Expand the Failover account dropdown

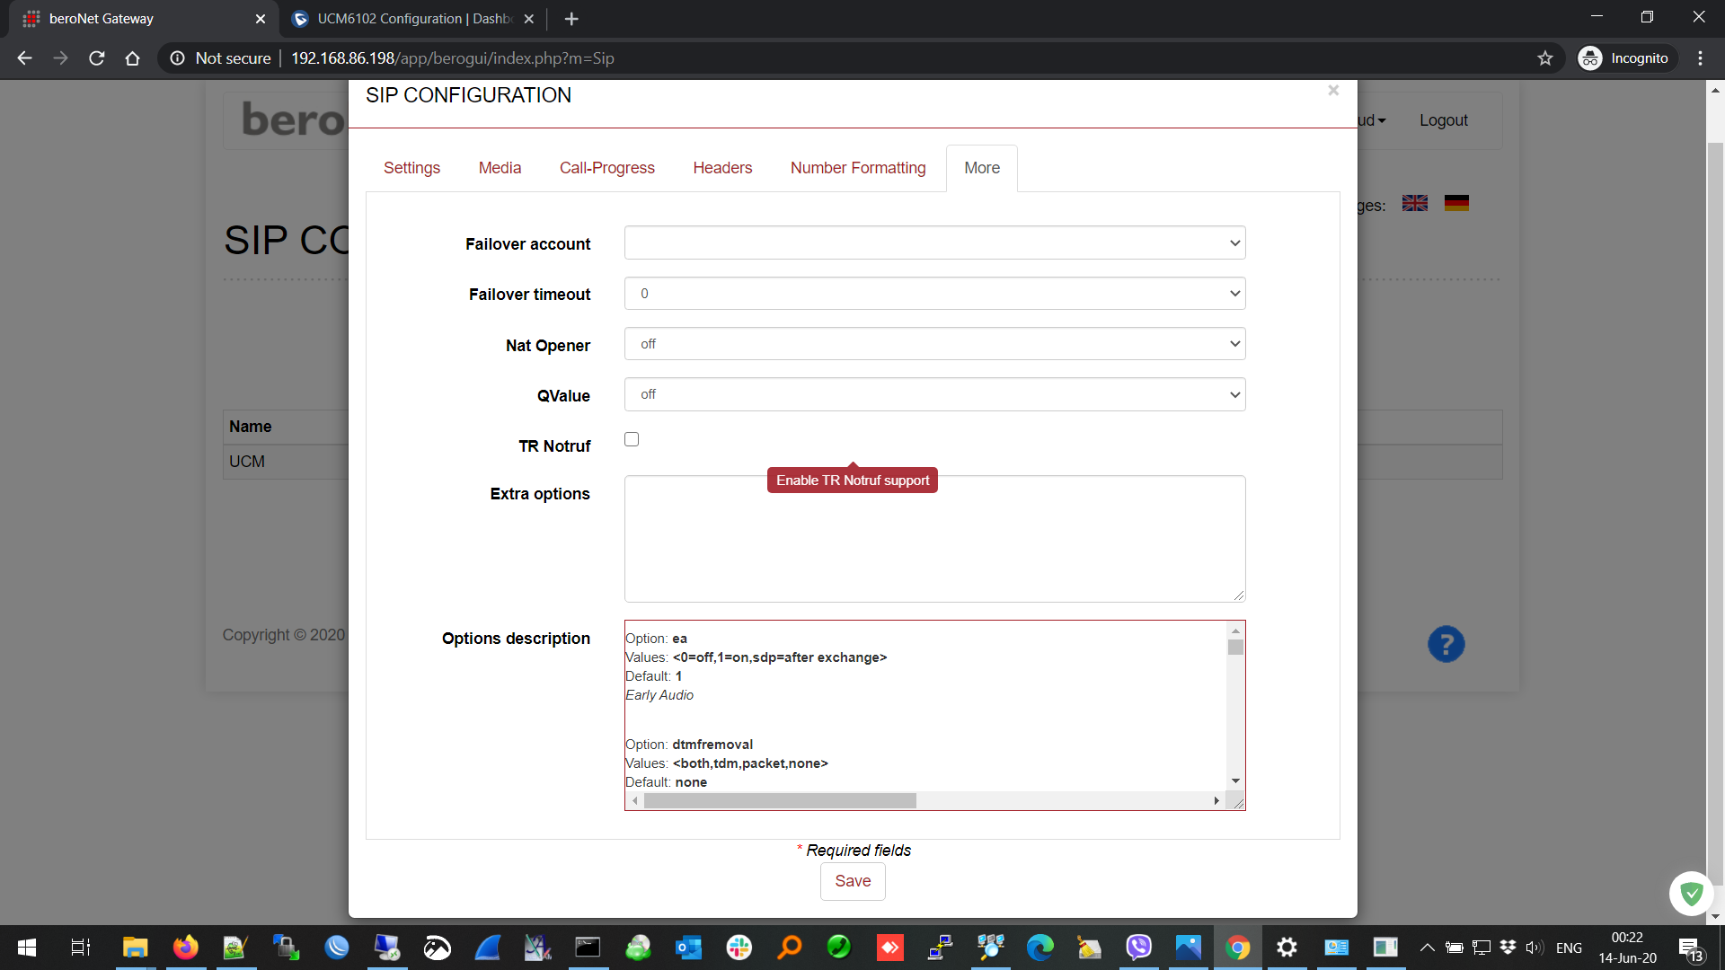point(934,242)
